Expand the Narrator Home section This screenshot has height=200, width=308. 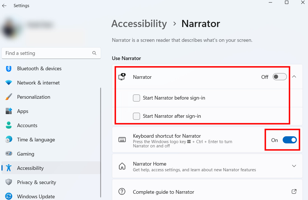tap(294, 166)
